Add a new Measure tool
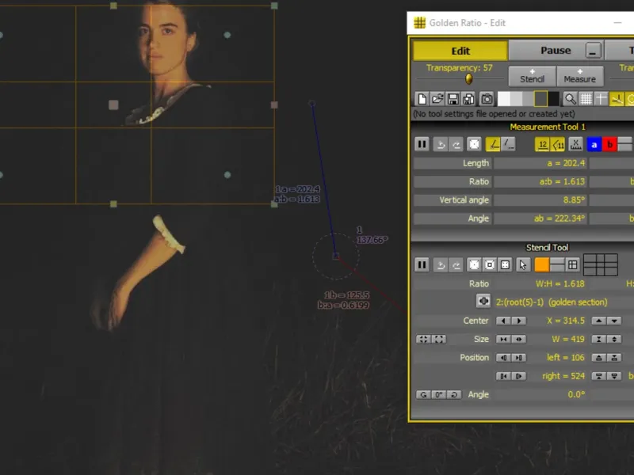The height and width of the screenshot is (475, 634). (x=580, y=76)
